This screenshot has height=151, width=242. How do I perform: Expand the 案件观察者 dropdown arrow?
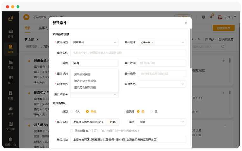115,95
